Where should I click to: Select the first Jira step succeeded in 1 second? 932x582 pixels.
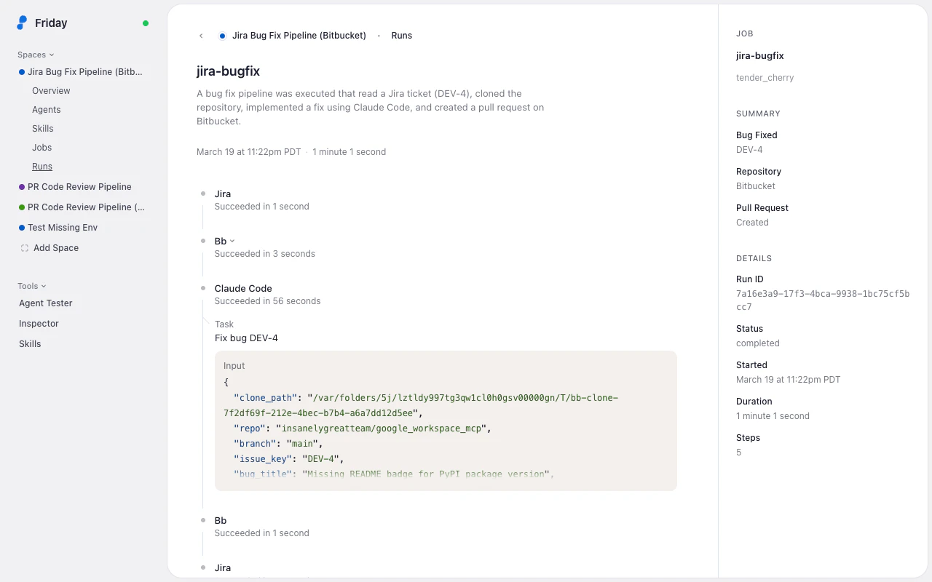[223, 194]
